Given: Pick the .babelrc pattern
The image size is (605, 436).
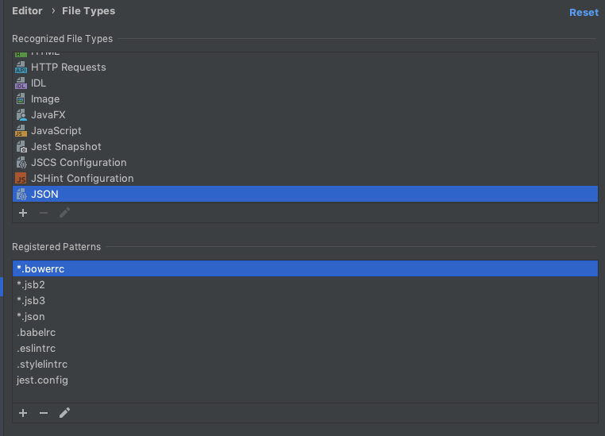Looking at the screenshot, I should click(305, 332).
